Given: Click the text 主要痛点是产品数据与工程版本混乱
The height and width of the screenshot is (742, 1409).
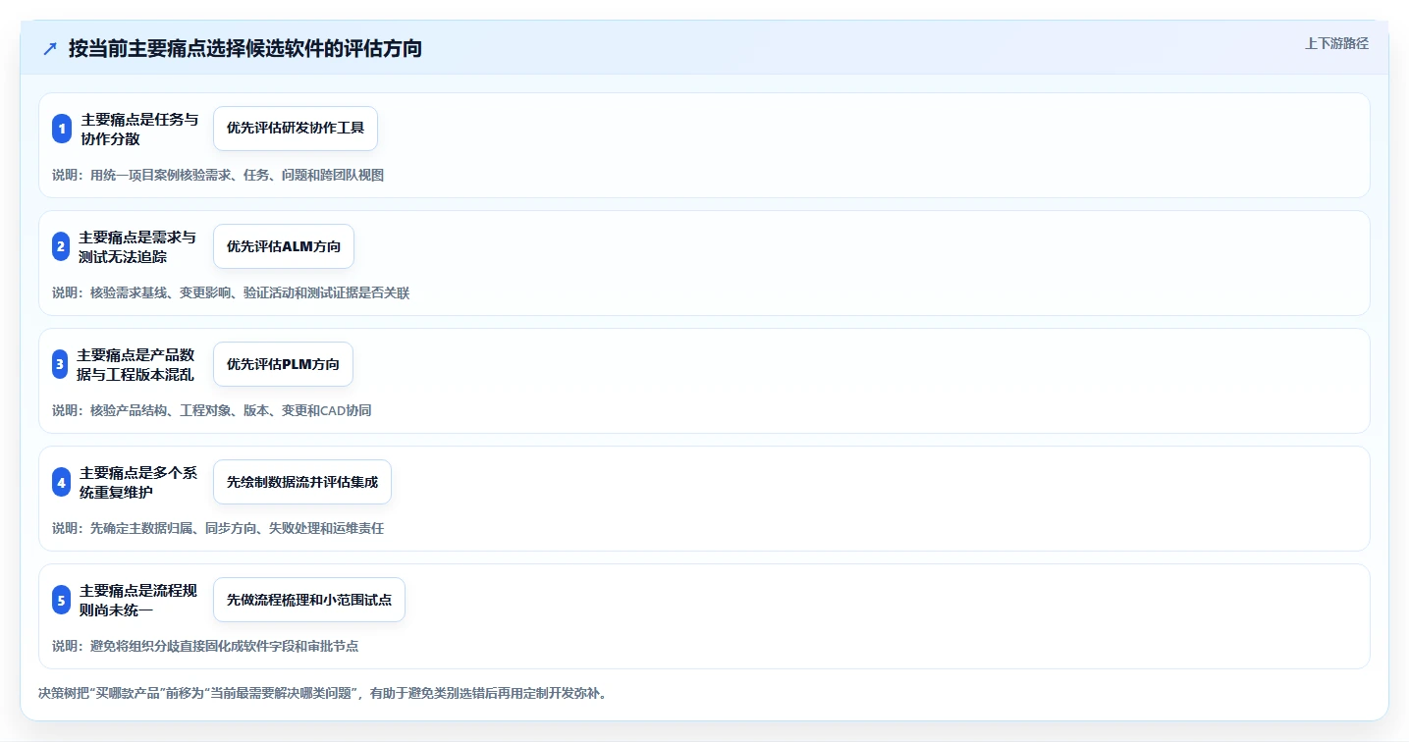Looking at the screenshot, I should click(136, 364).
